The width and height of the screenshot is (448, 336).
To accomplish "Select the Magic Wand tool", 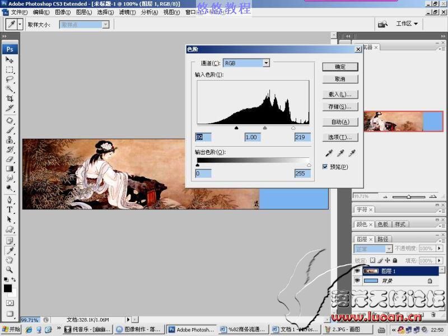I will (10, 88).
